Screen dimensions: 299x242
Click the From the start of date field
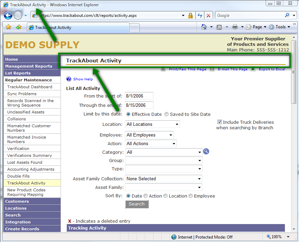[139, 96]
